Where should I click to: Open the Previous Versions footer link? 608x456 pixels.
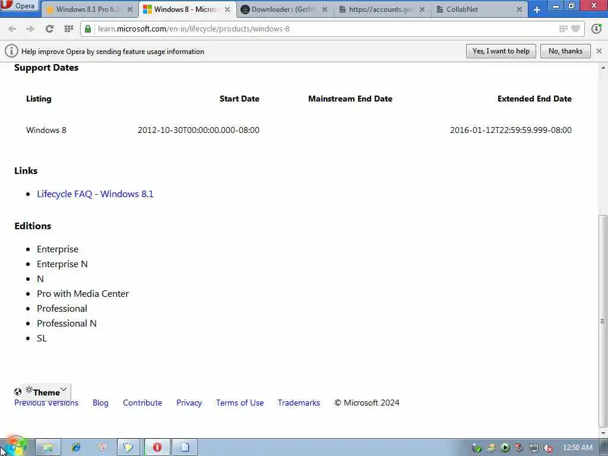(x=46, y=403)
